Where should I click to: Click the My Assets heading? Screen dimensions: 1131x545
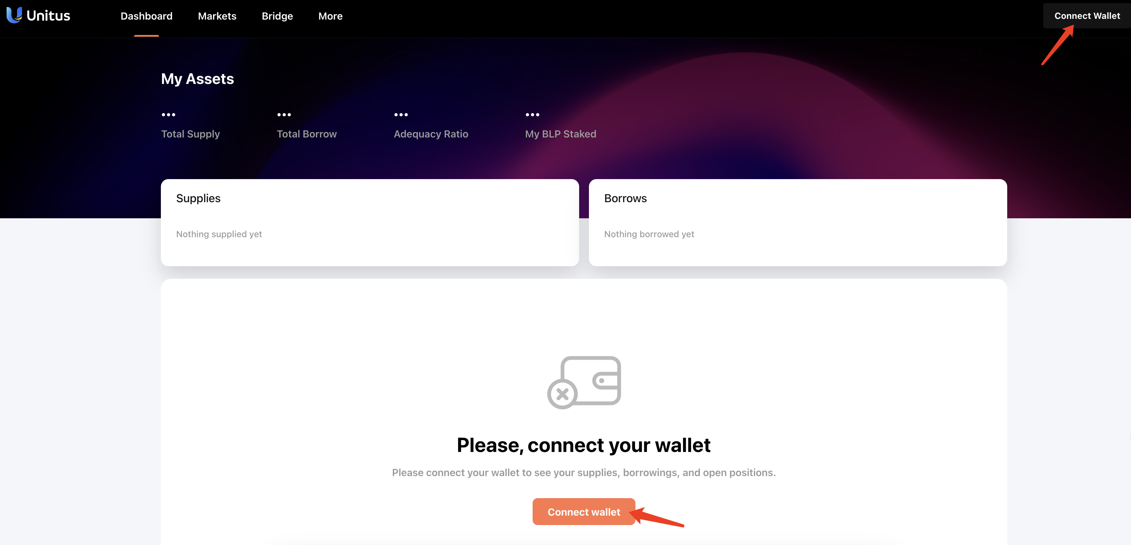pyautogui.click(x=197, y=79)
